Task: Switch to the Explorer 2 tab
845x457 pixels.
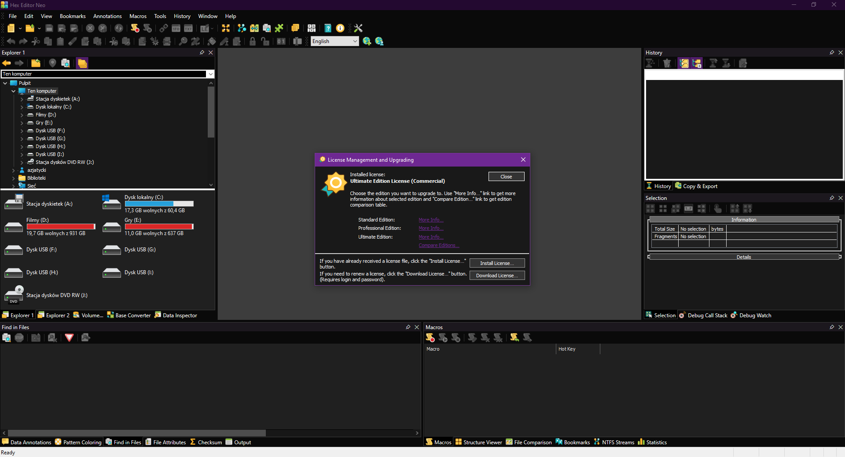Action: coord(54,315)
